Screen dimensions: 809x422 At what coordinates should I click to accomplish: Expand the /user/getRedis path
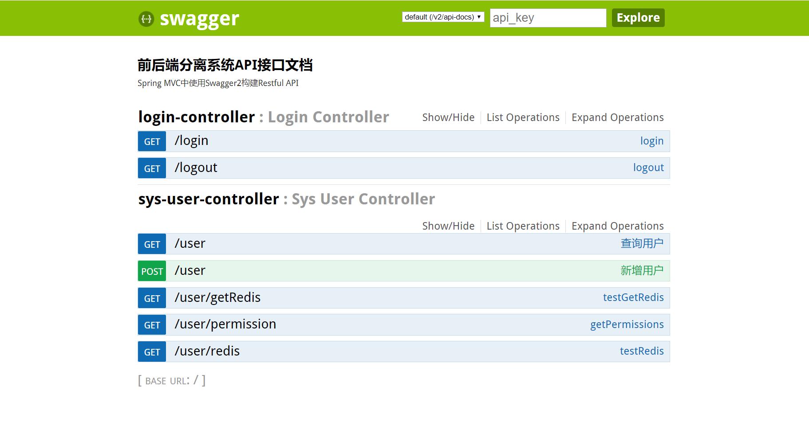[217, 297]
